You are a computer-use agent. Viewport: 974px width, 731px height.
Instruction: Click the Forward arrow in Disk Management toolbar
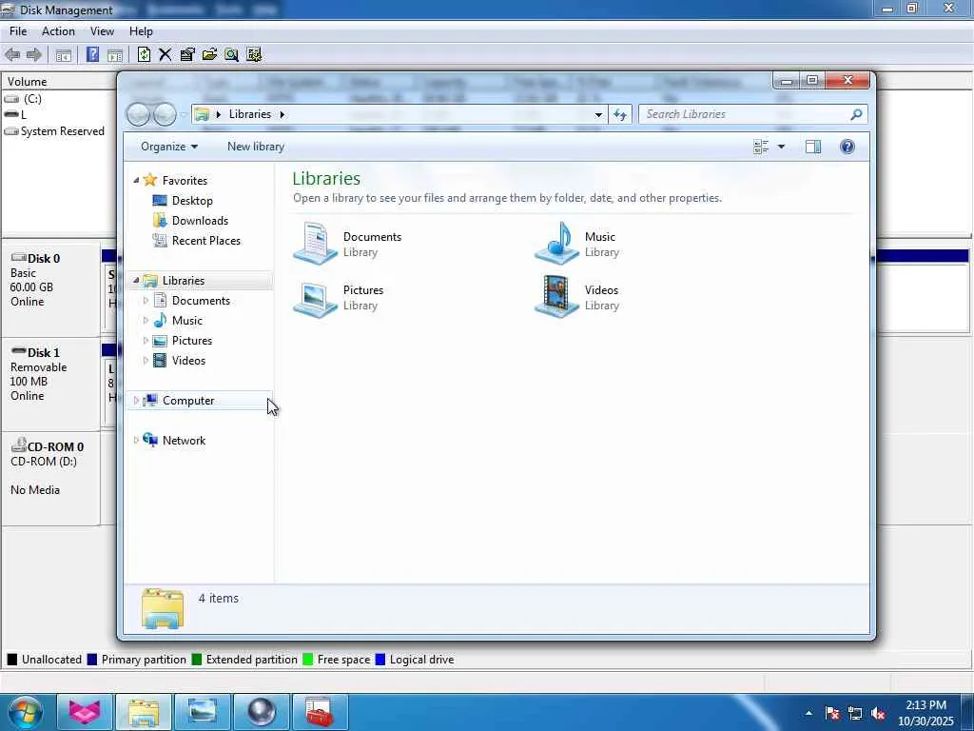[34, 54]
